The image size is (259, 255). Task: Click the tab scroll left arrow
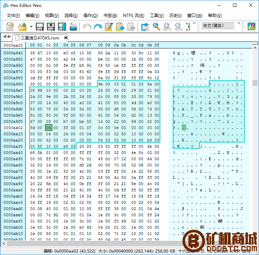[x=5, y=36]
